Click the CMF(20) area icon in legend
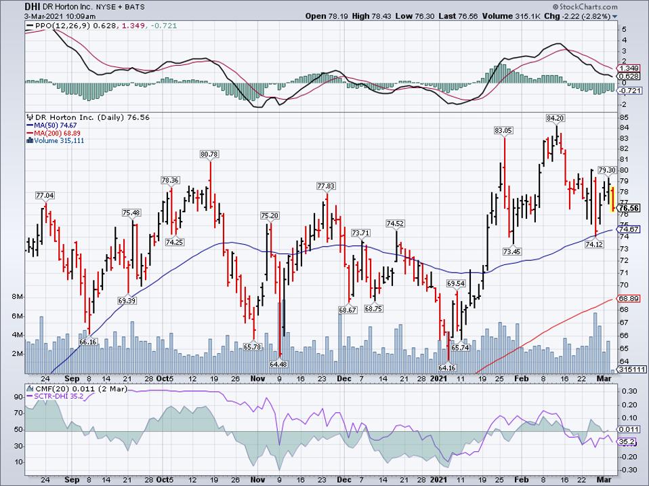Viewport: 649px width, 486px height. pyautogui.click(x=30, y=389)
